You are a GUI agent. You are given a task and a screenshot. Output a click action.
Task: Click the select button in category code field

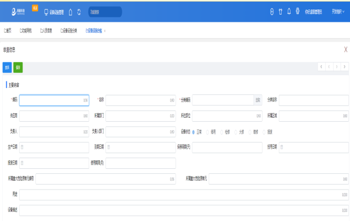258,100
